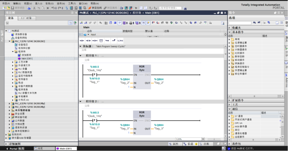Image resolution: width=288 pixels, height=151 pixels.
Task: Insert an output coil instruction
Action: point(95,40)
